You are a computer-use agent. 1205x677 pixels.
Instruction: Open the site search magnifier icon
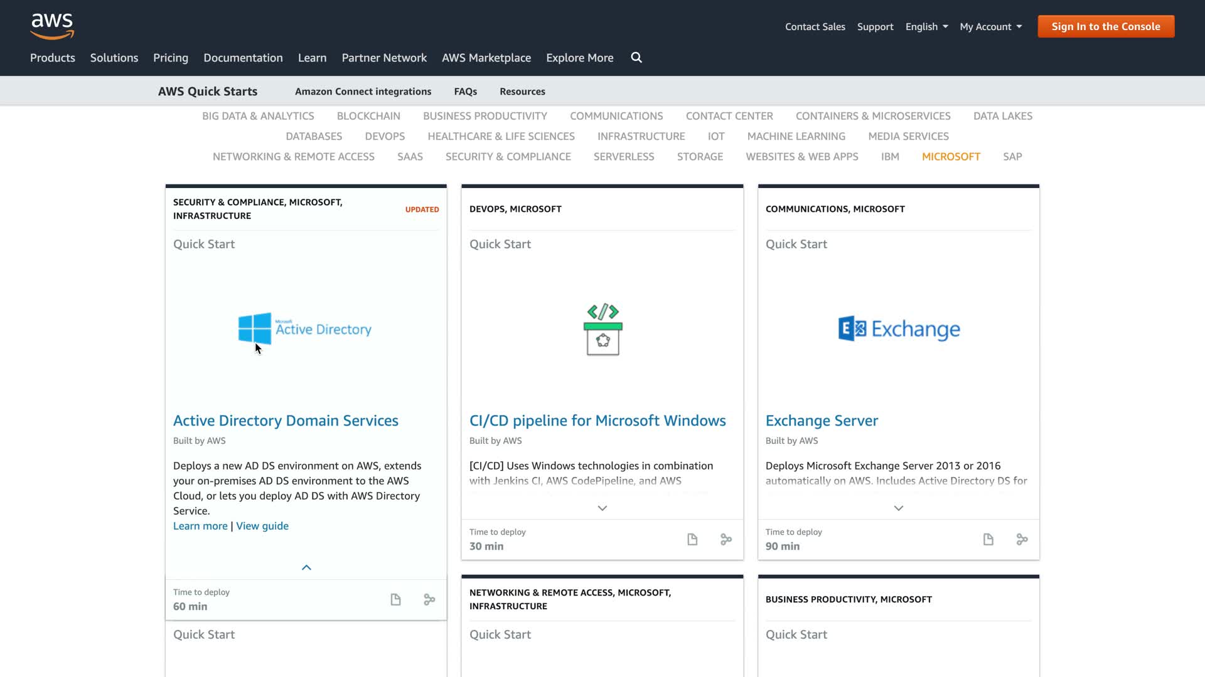click(x=636, y=58)
